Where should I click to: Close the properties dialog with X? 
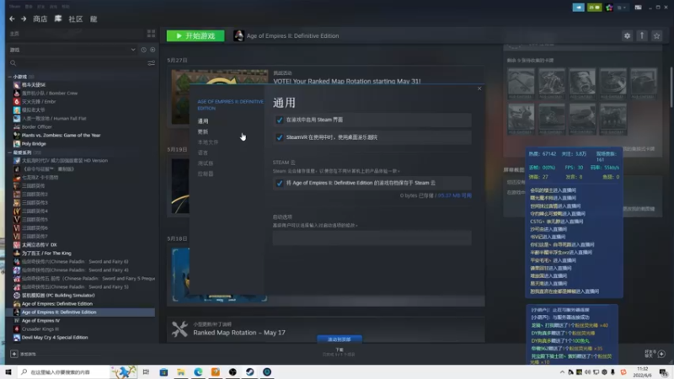(x=479, y=88)
